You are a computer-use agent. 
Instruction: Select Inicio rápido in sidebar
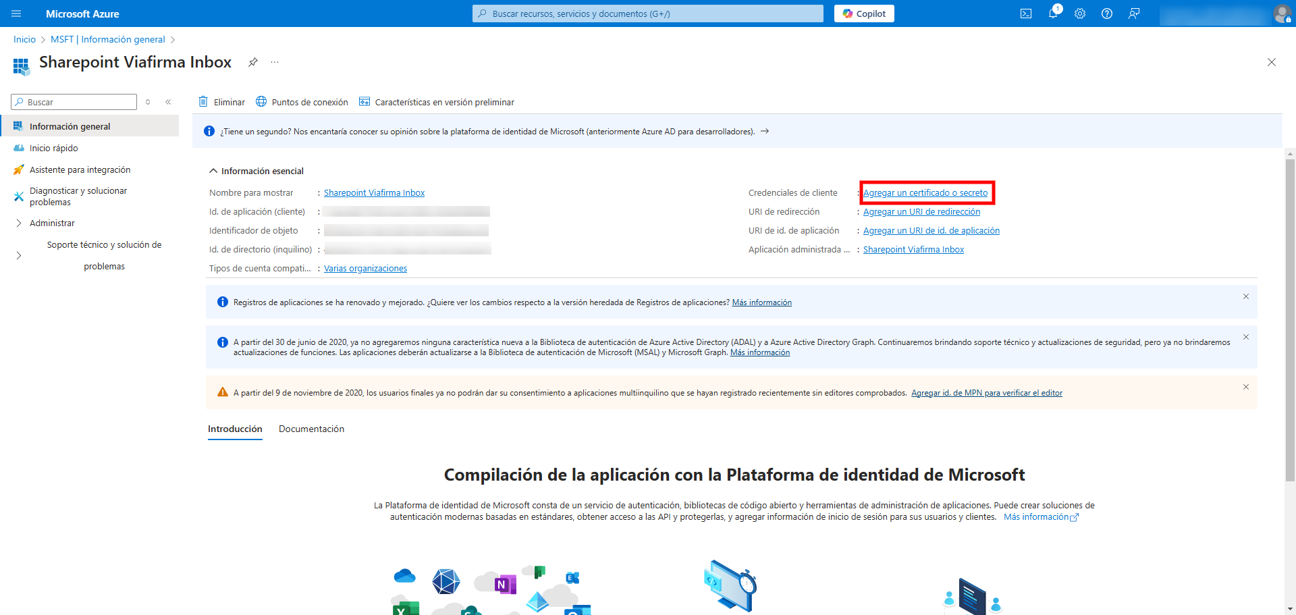54,149
